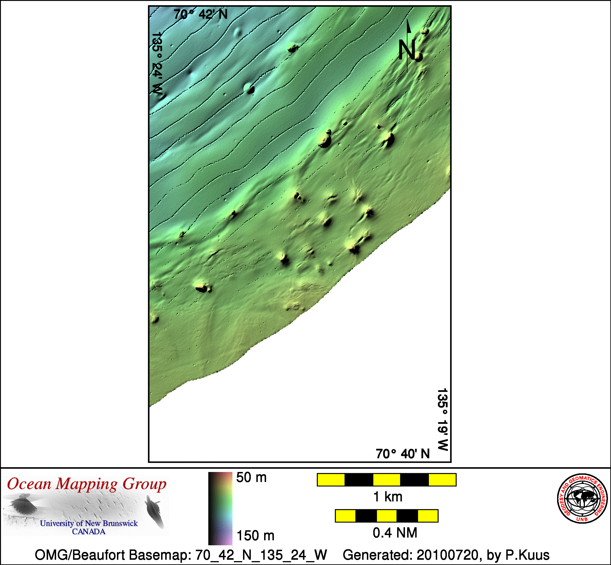Image resolution: width=611 pixels, height=565 pixels.
Task: Click the University of New Brunswick text
Action: 89,523
